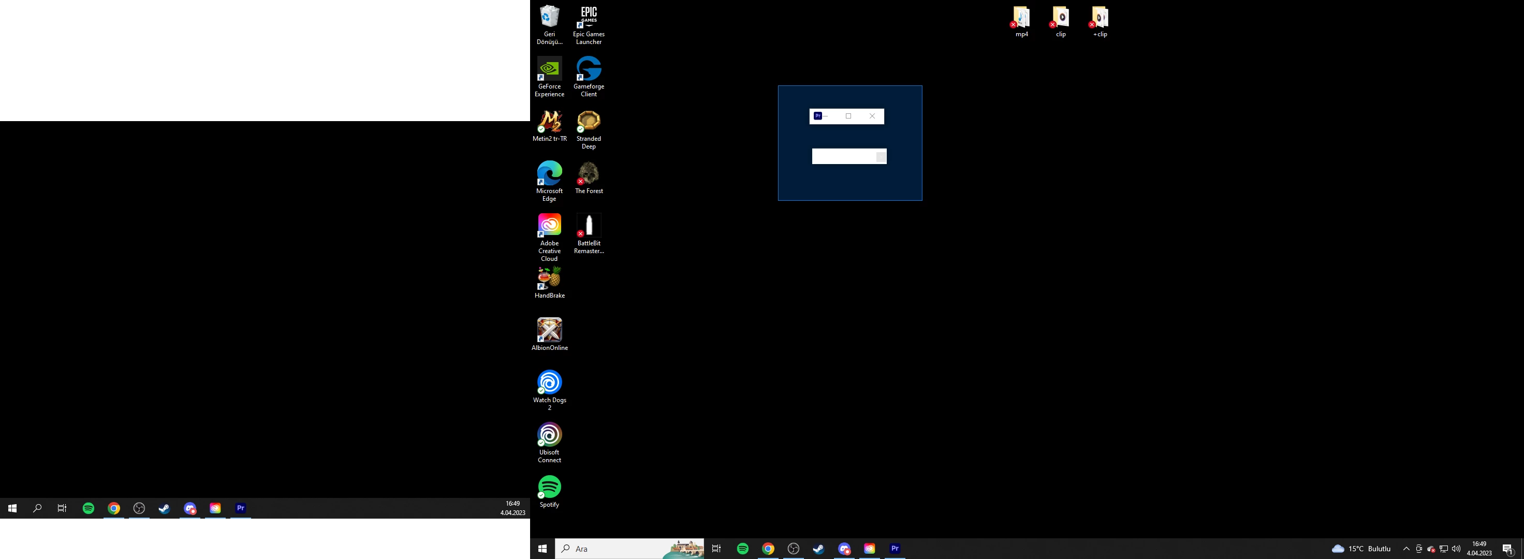Expand the dropdown arrow in the small Premiere window
The image size is (1524, 559).
point(881,157)
